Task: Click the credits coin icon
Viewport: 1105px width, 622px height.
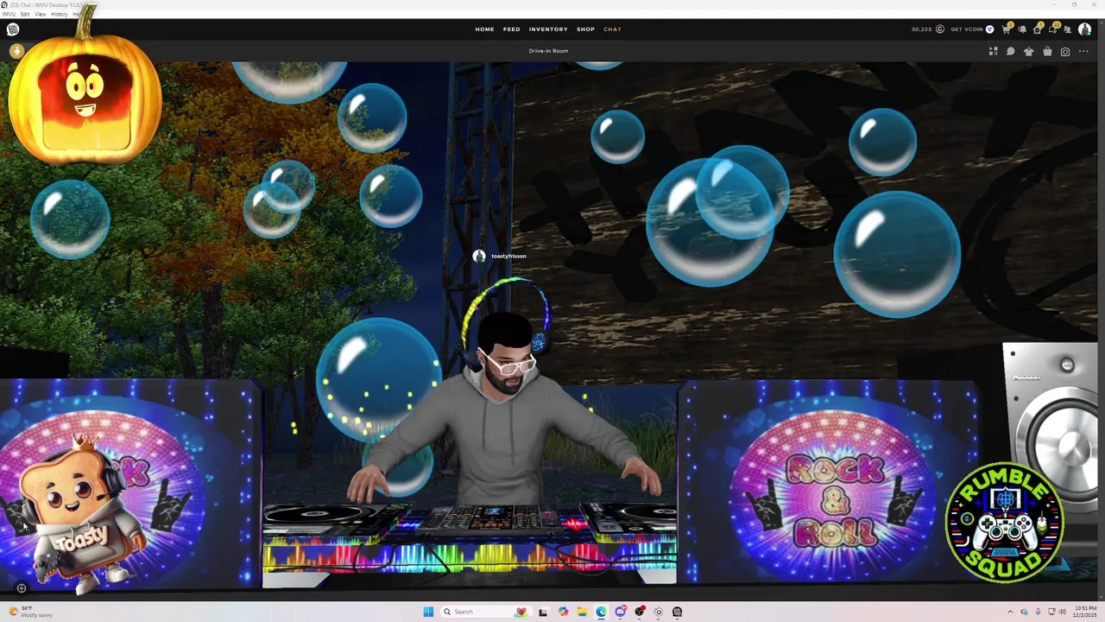Action: [x=940, y=29]
